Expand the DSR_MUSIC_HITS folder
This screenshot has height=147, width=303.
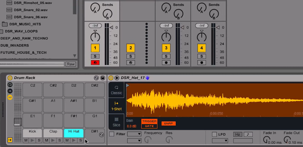click(5, 24)
